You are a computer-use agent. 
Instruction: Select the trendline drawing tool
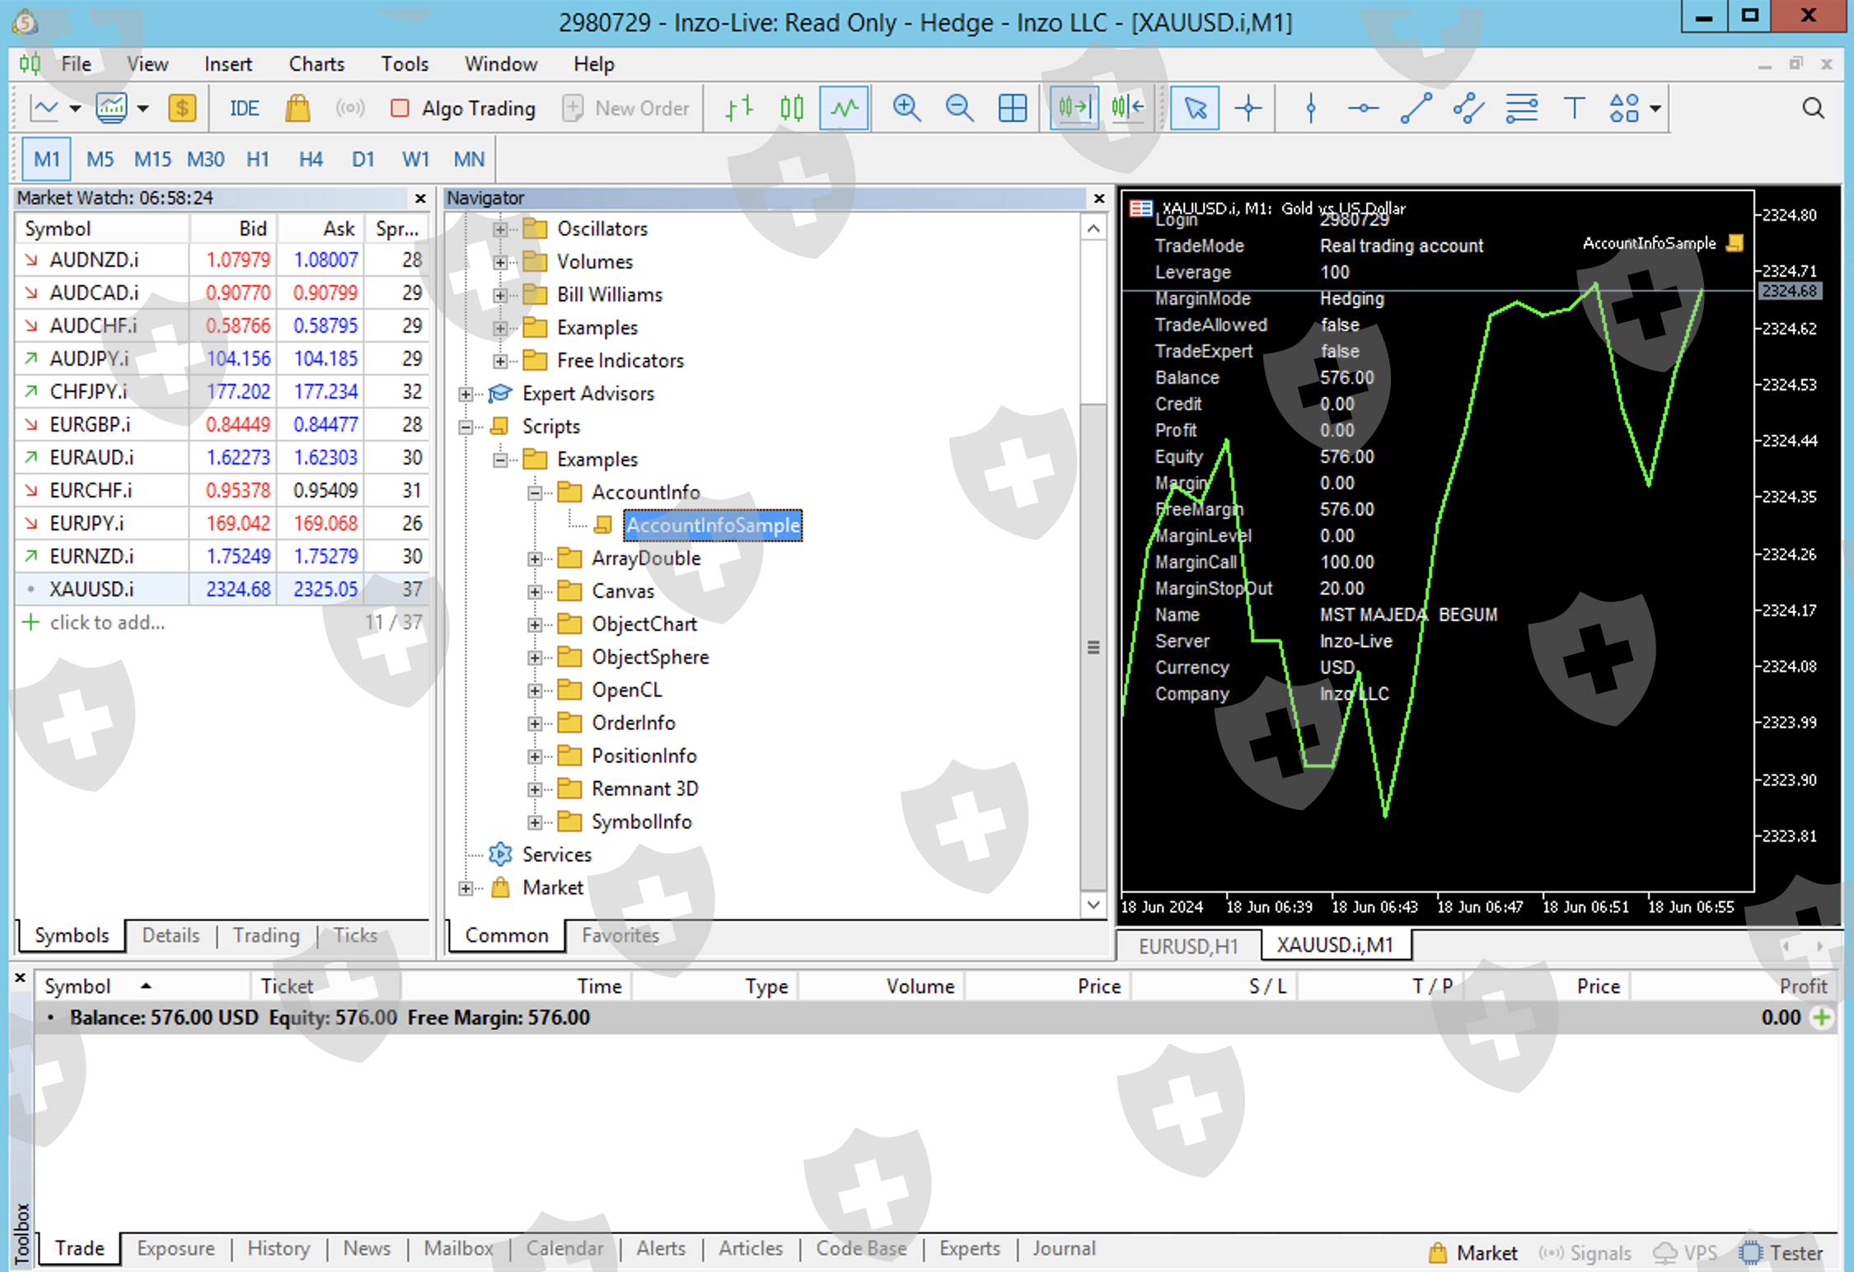[1416, 108]
